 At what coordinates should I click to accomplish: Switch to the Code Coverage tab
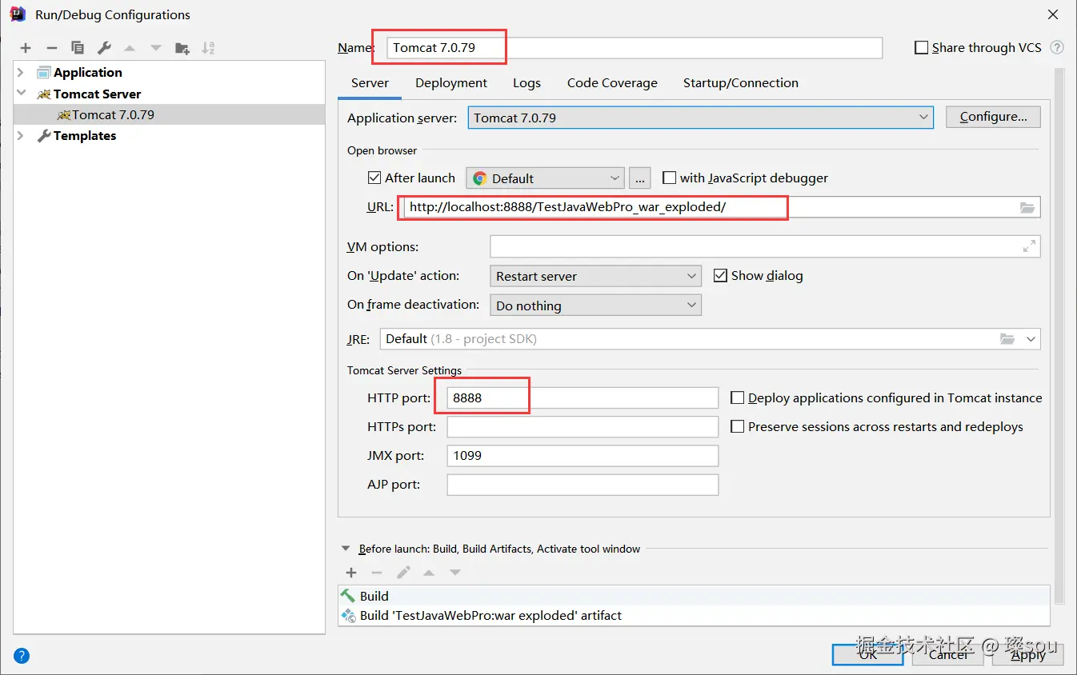click(x=612, y=83)
